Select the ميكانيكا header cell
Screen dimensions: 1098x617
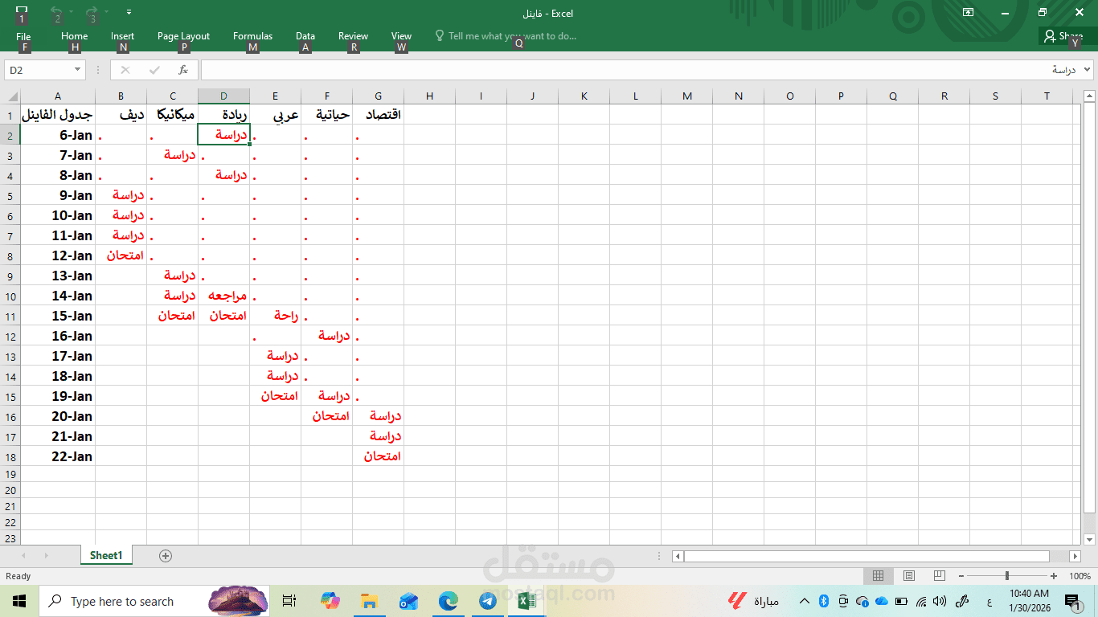172,115
